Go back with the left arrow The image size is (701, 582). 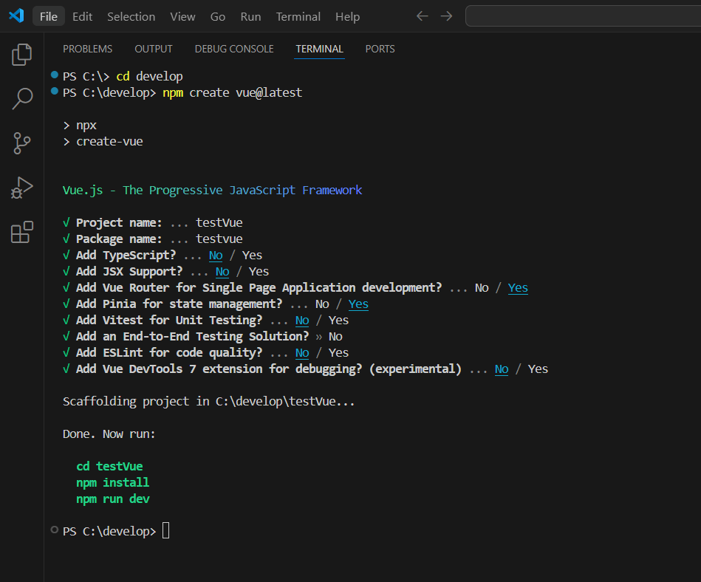click(422, 16)
